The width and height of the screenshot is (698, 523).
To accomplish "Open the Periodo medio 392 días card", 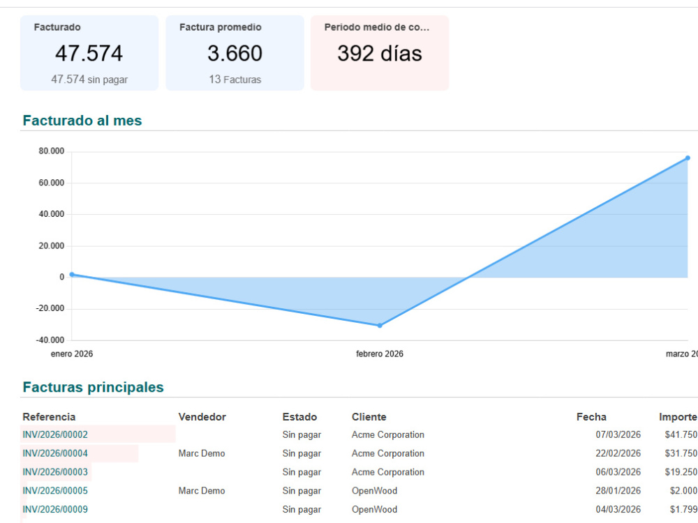I will [380, 53].
